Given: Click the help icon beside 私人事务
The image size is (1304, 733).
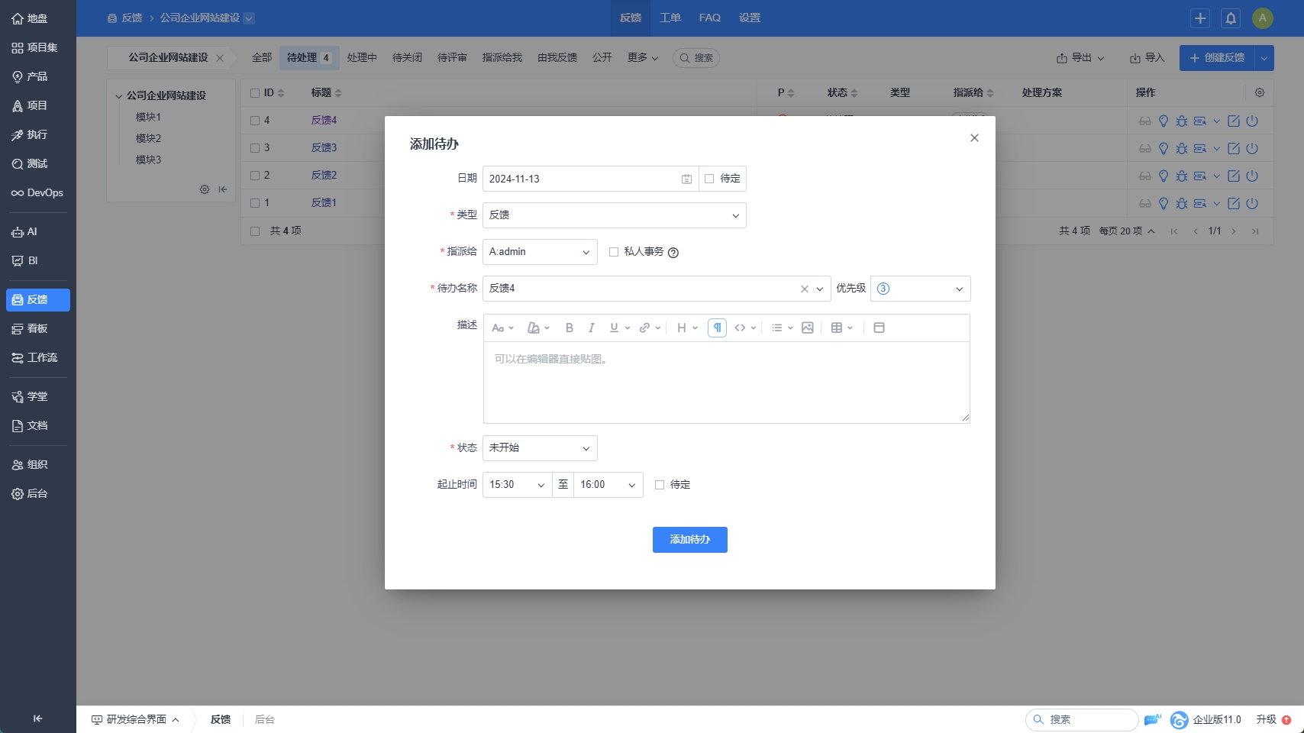Looking at the screenshot, I should 673,253.
